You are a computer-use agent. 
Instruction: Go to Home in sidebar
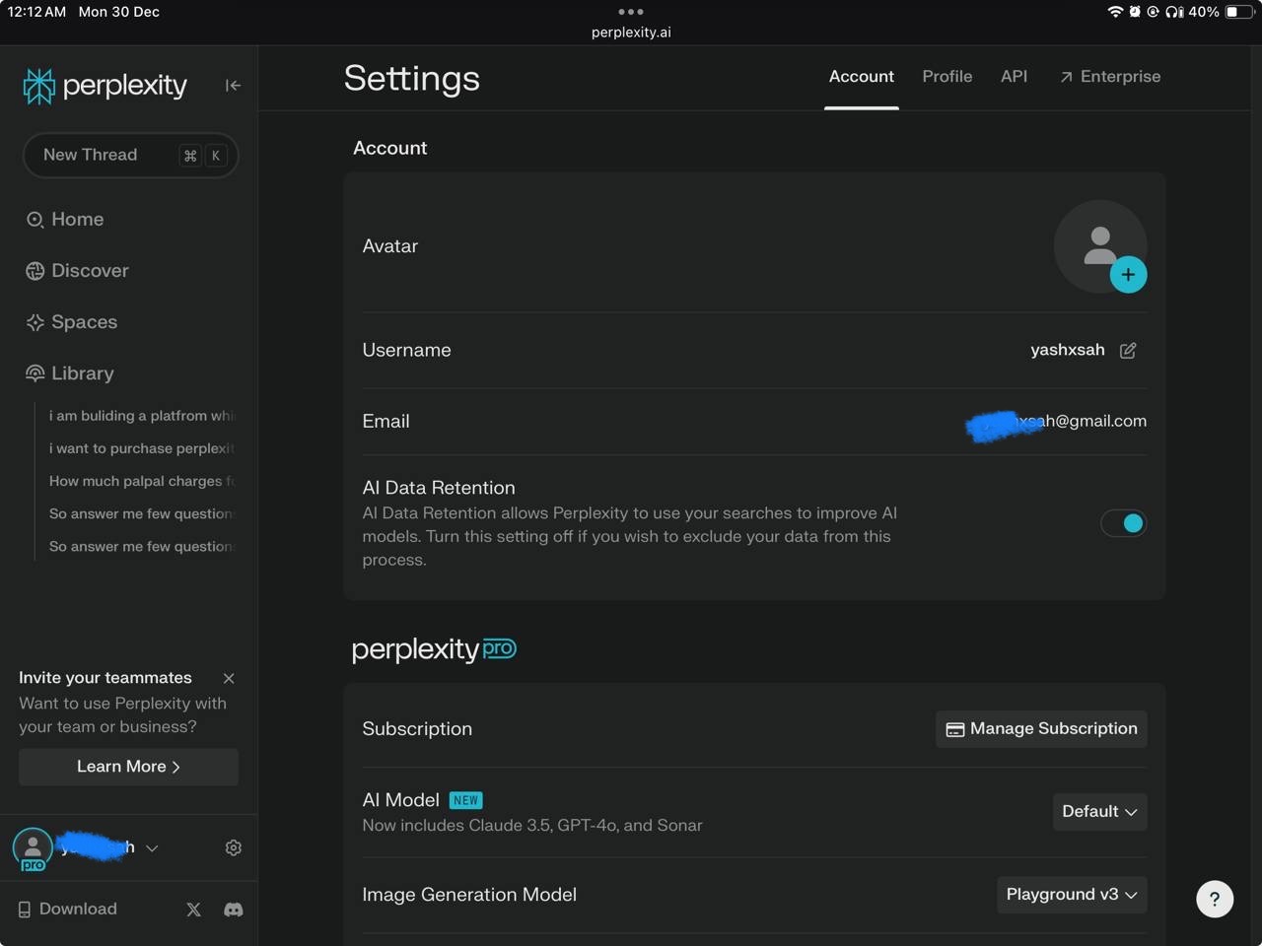[65, 219]
